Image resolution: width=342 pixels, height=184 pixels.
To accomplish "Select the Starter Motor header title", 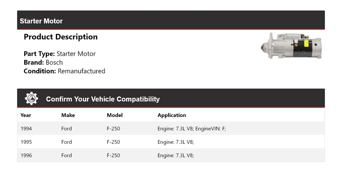I will pos(41,21).
